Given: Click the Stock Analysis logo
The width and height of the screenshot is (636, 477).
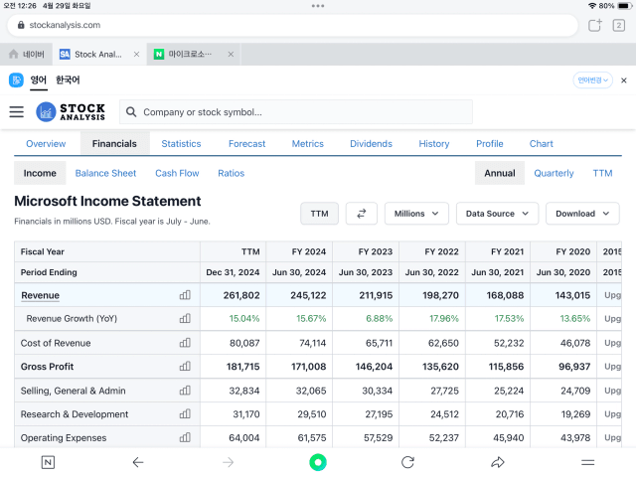Looking at the screenshot, I should click(x=71, y=111).
